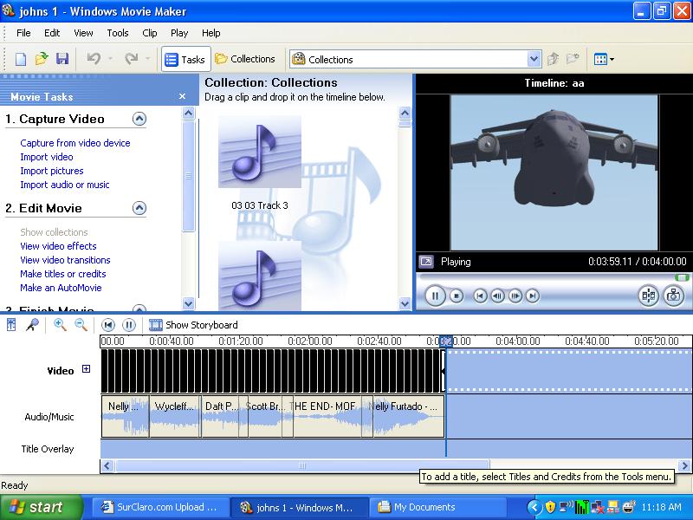Expand hidden system tray icons arrow
The height and width of the screenshot is (520, 693).
pyautogui.click(x=534, y=507)
